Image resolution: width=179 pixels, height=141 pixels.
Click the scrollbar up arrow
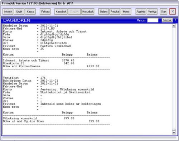pos(174,26)
